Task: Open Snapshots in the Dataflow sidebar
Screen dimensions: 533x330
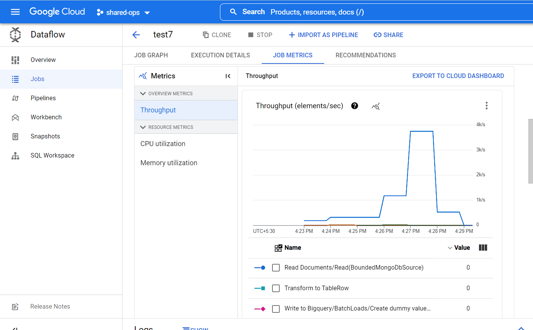Action: (x=45, y=137)
